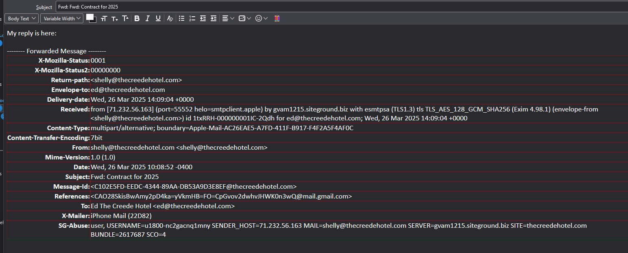Click the From header value
Screen dimensions: 628x253
pyautogui.click(x=179, y=148)
